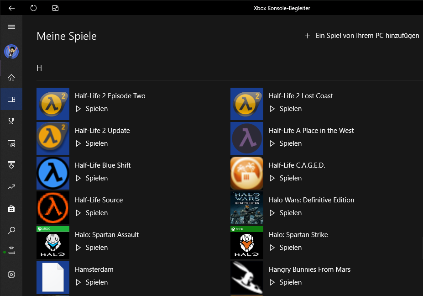The width and height of the screenshot is (423, 296).
Task: Open Hamsterdam blank file thumbnail
Action: (x=53, y=277)
